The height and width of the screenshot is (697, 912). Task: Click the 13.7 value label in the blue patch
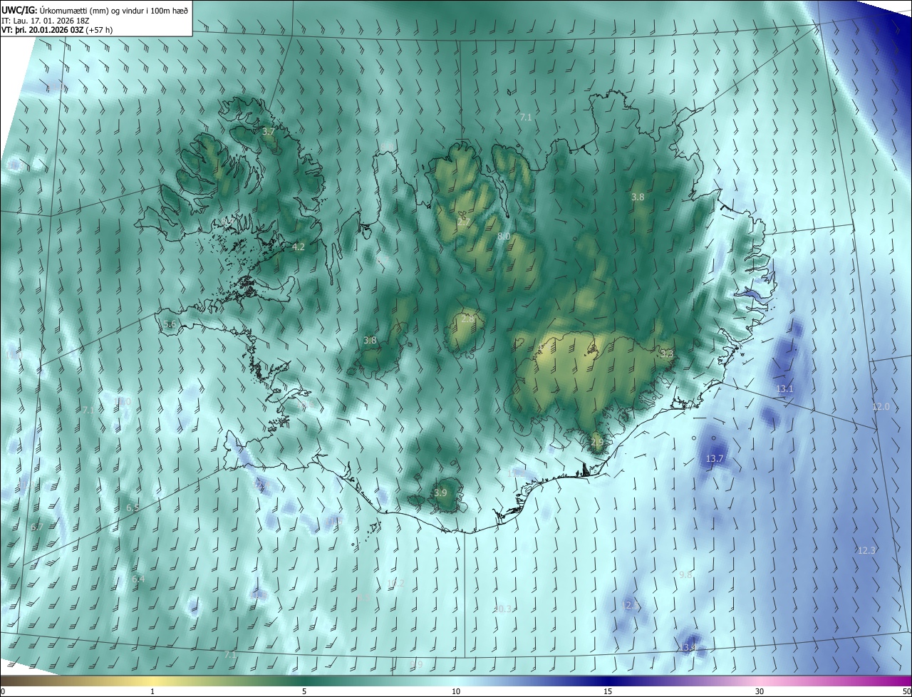coord(715,459)
